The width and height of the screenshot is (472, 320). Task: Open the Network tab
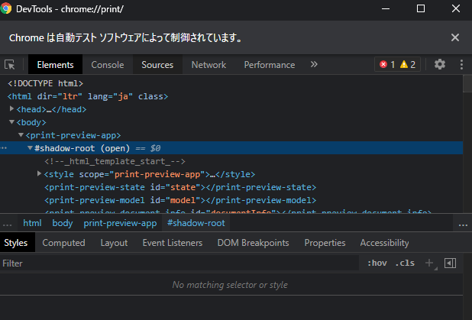[x=209, y=65]
